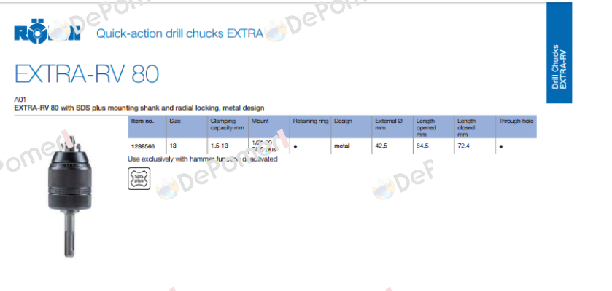Click the 'Through-hole' column header
Image resolution: width=612 pixels, height=291 pixels.
pyautogui.click(x=516, y=127)
